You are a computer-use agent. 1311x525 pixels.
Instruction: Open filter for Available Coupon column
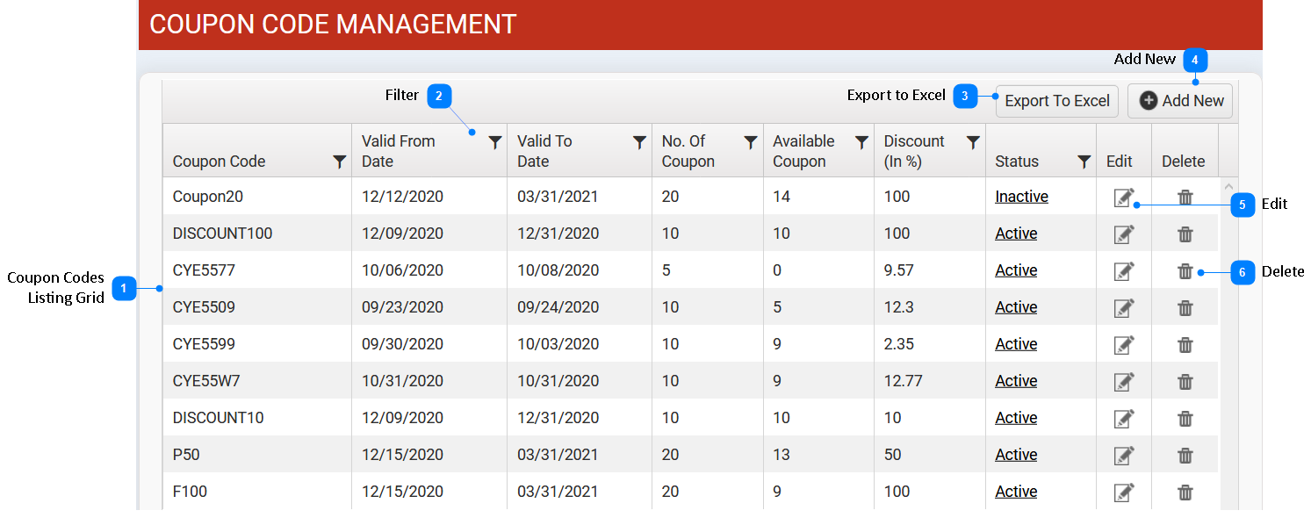[x=862, y=142]
